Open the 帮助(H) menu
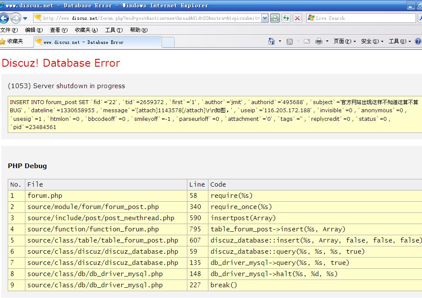Viewport: 422px width, 298px height. tap(139, 30)
